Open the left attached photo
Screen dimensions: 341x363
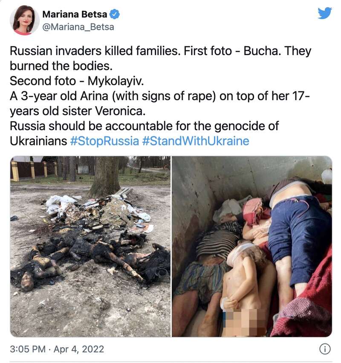(90, 246)
